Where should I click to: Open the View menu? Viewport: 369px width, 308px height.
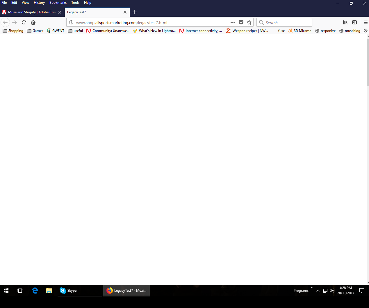click(x=25, y=3)
